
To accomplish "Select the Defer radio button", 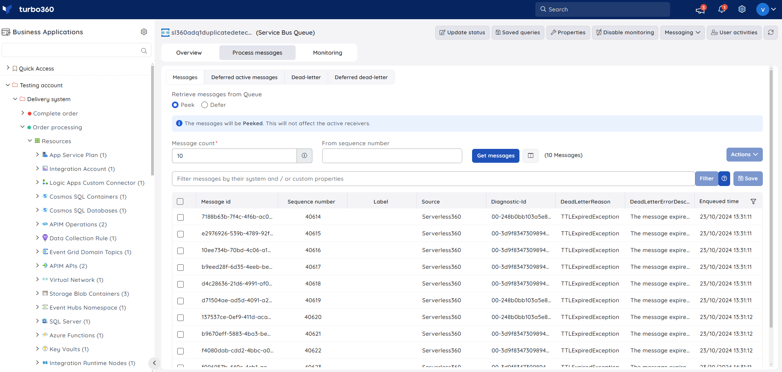I will point(205,105).
